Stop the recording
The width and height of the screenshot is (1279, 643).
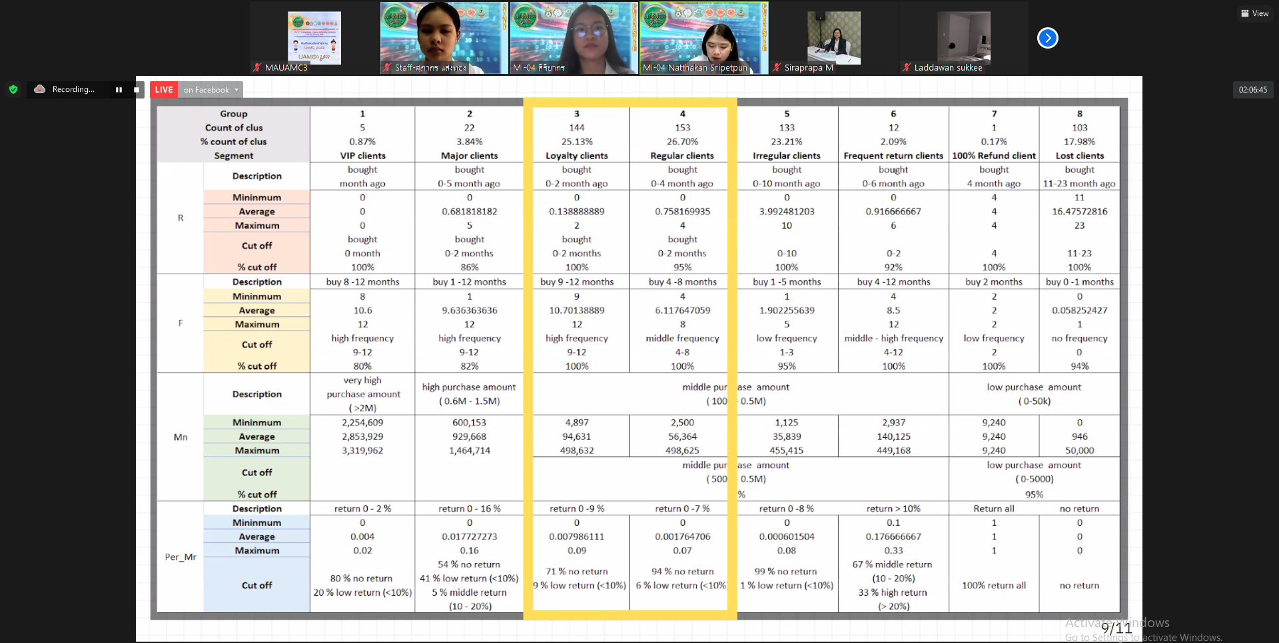137,90
